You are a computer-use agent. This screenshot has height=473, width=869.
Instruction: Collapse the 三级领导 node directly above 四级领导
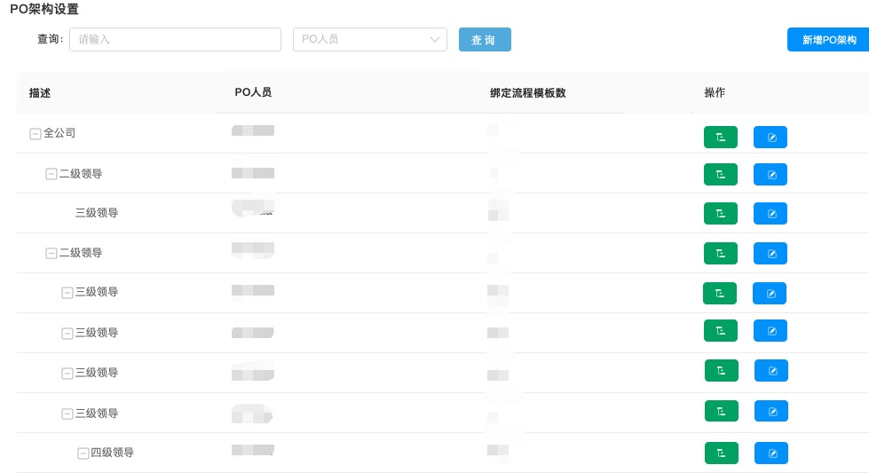click(x=67, y=414)
